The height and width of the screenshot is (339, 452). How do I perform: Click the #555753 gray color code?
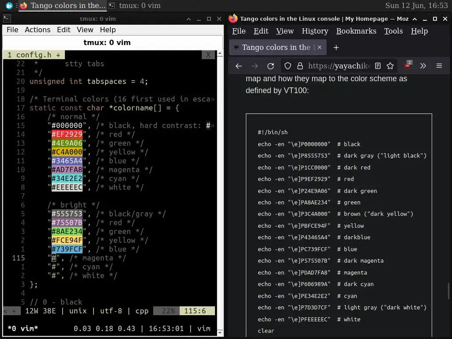click(x=67, y=214)
